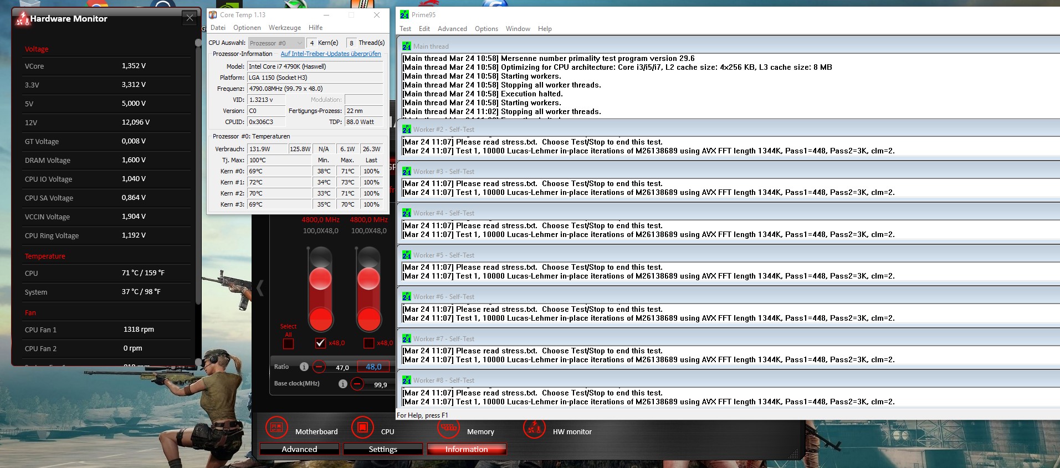Viewport: 1060px width, 468px height.
Task: Click the blue 48,0 Ratio input field
Action: pyautogui.click(x=373, y=367)
